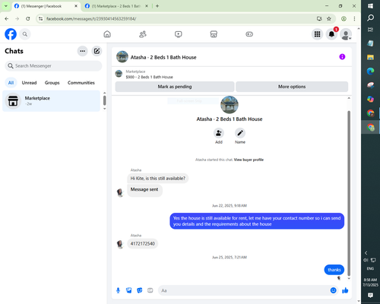Click the Facebook search magnifier icon
The width and height of the screenshot is (380, 304).
[x=25, y=34]
